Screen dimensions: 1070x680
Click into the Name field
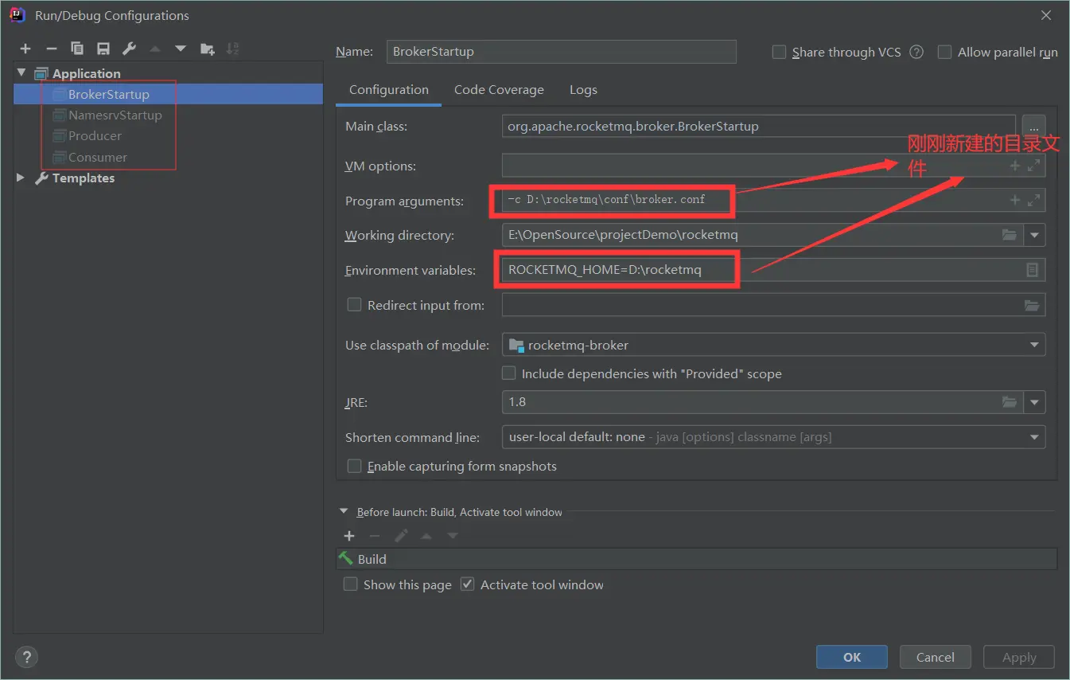(x=561, y=52)
